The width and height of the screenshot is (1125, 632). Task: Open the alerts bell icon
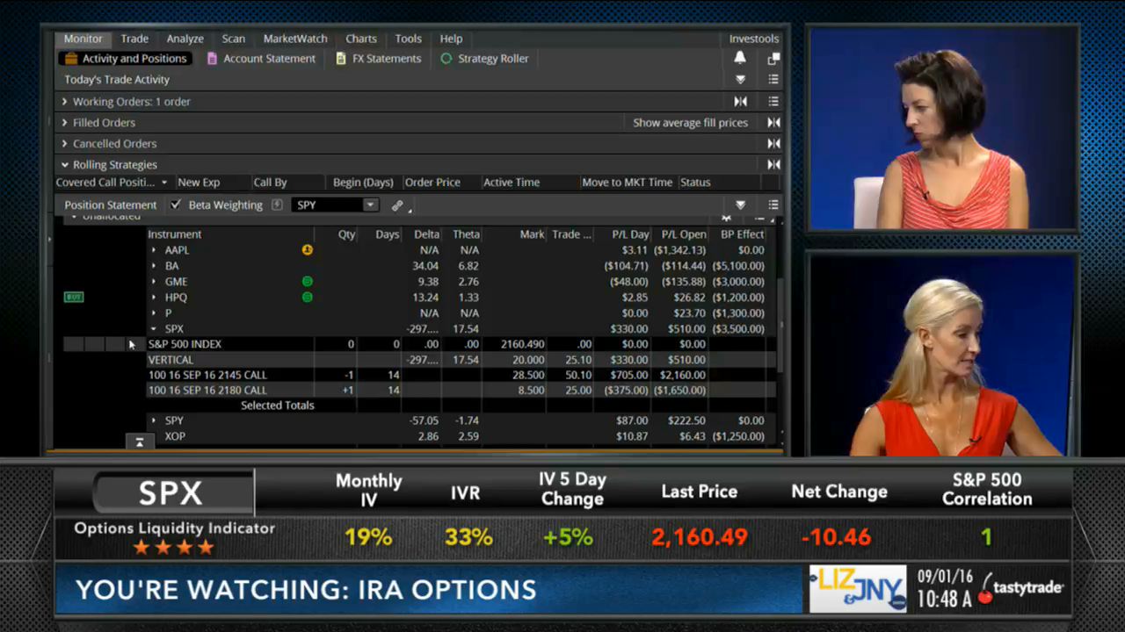tap(740, 58)
